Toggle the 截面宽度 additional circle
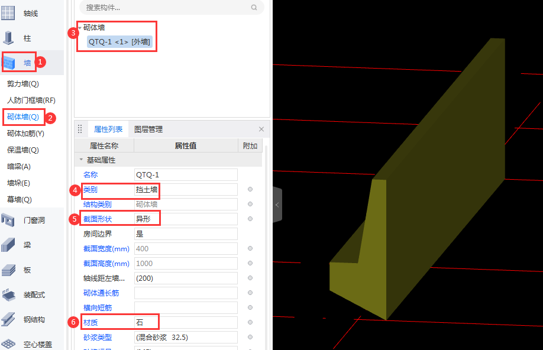The image size is (543, 350). [x=250, y=248]
